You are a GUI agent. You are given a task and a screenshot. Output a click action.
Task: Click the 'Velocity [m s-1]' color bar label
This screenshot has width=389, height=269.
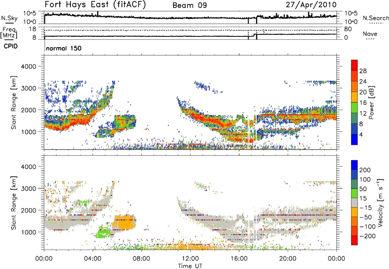coord(380,202)
